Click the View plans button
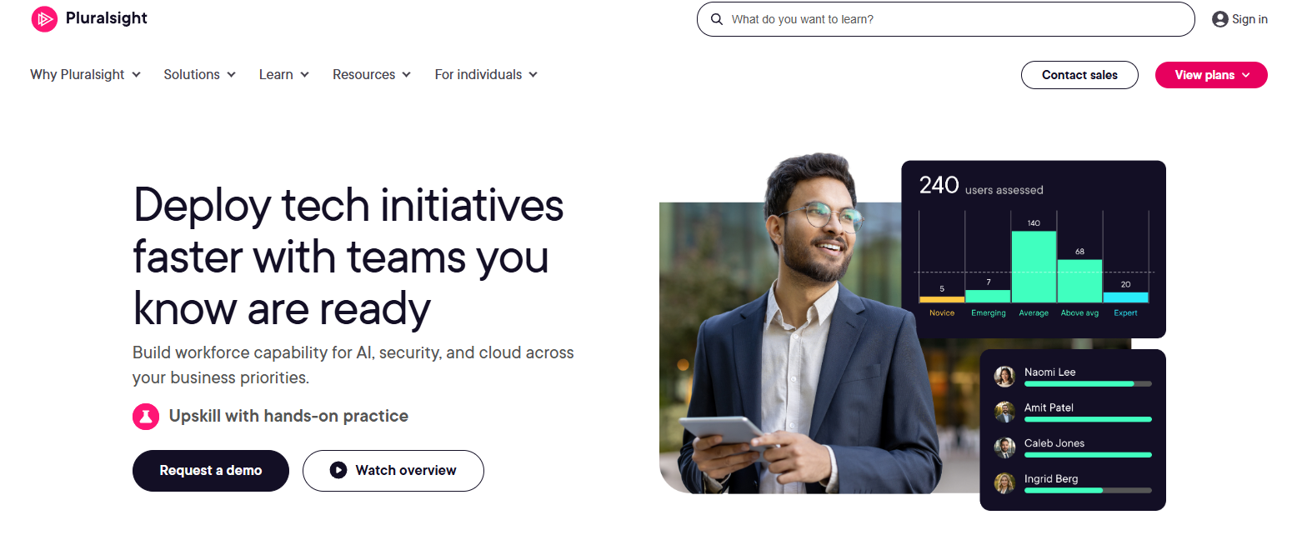 (1211, 75)
